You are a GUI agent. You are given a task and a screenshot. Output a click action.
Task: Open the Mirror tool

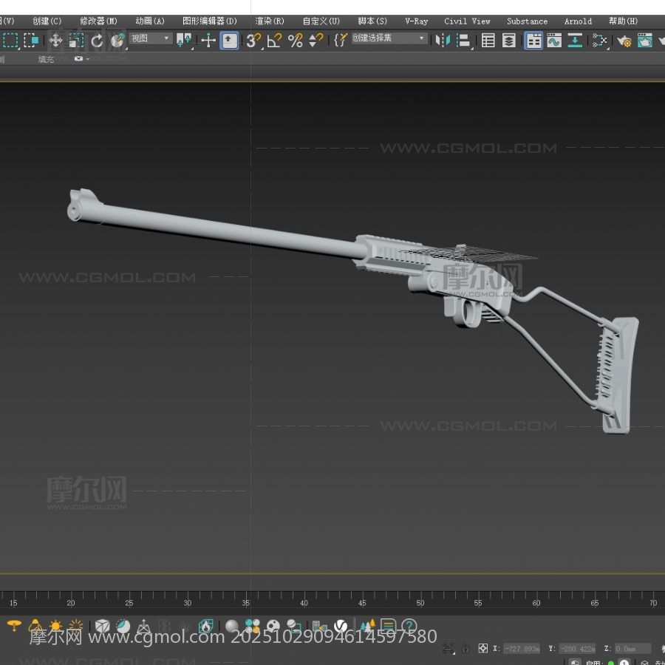(x=443, y=41)
